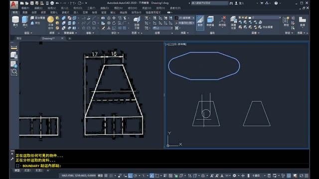This screenshot has height=179, width=319.
Task: Switch to the Drawing1 document tab
Action: [x=48, y=38]
